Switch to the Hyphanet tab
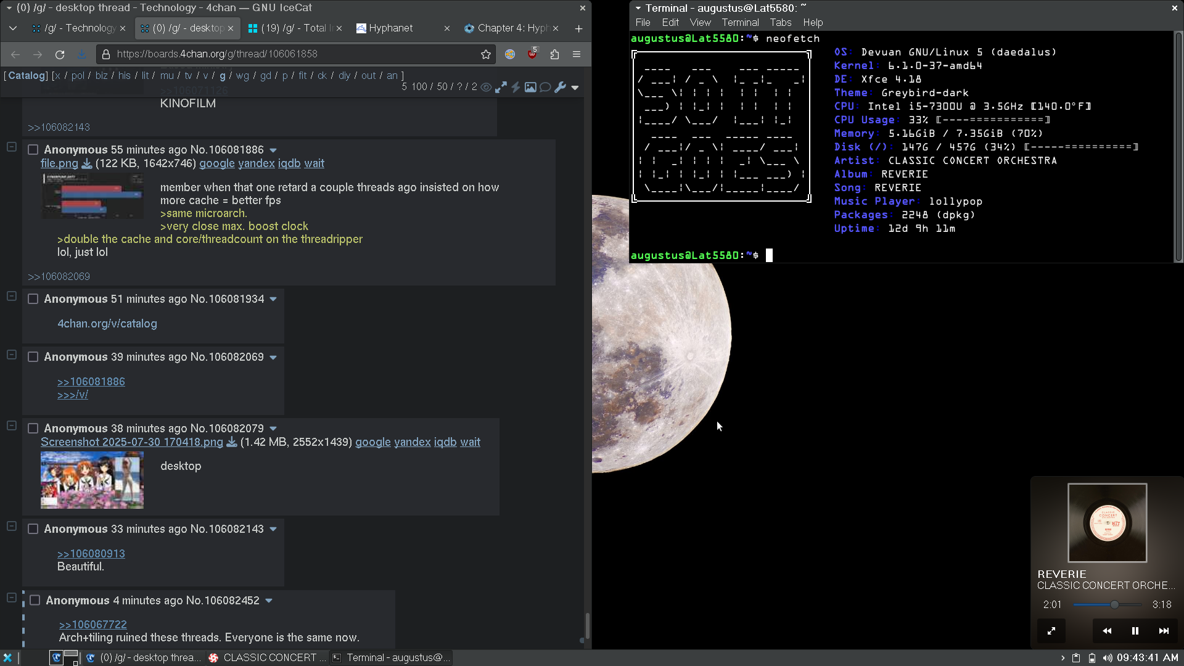This screenshot has width=1184, height=666. pos(403,28)
